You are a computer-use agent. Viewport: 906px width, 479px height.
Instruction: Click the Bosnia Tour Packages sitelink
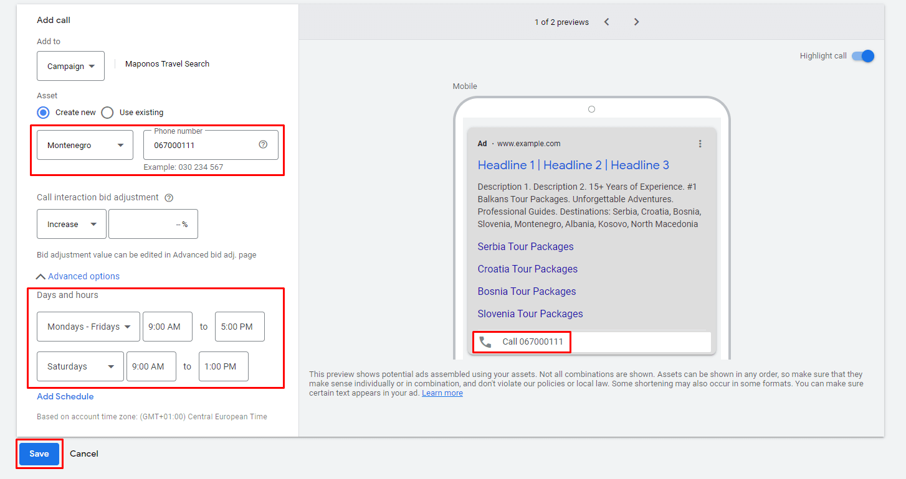coord(527,291)
